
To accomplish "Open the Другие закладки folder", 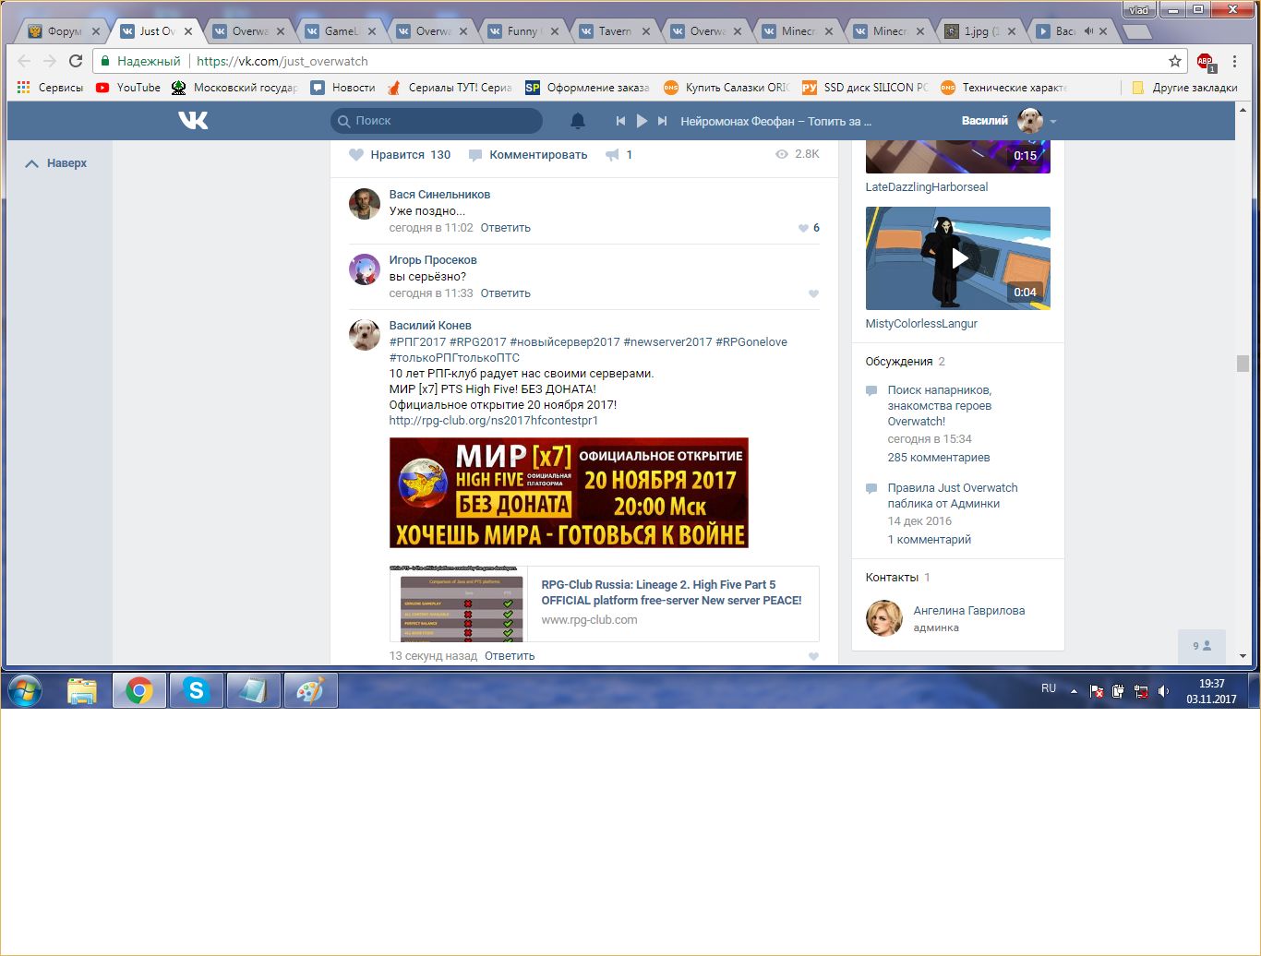I will pyautogui.click(x=1184, y=88).
